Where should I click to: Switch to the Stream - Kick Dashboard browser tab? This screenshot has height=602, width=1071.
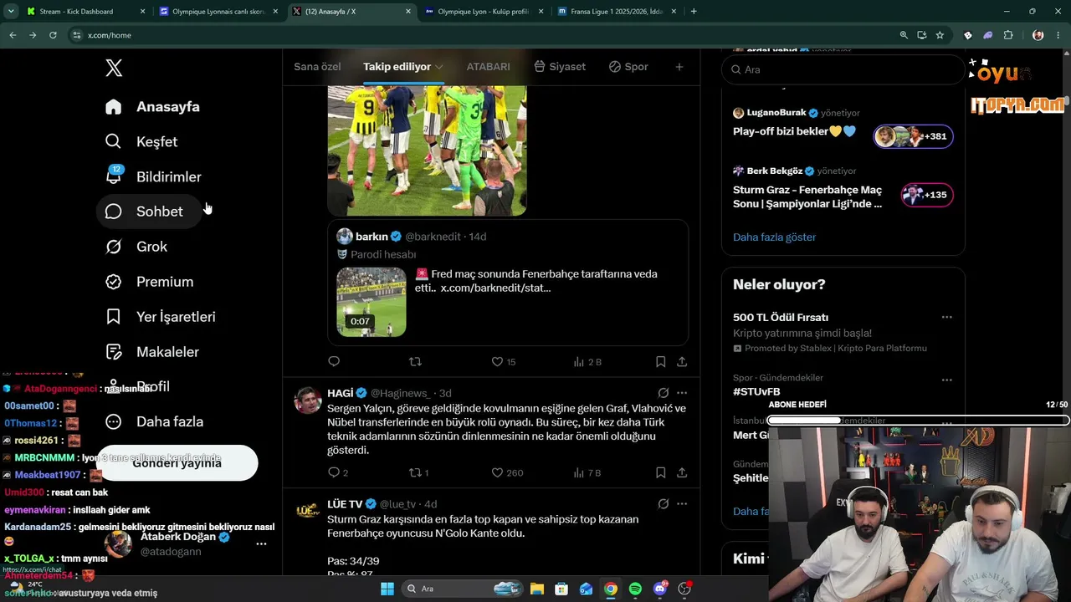[x=85, y=12]
